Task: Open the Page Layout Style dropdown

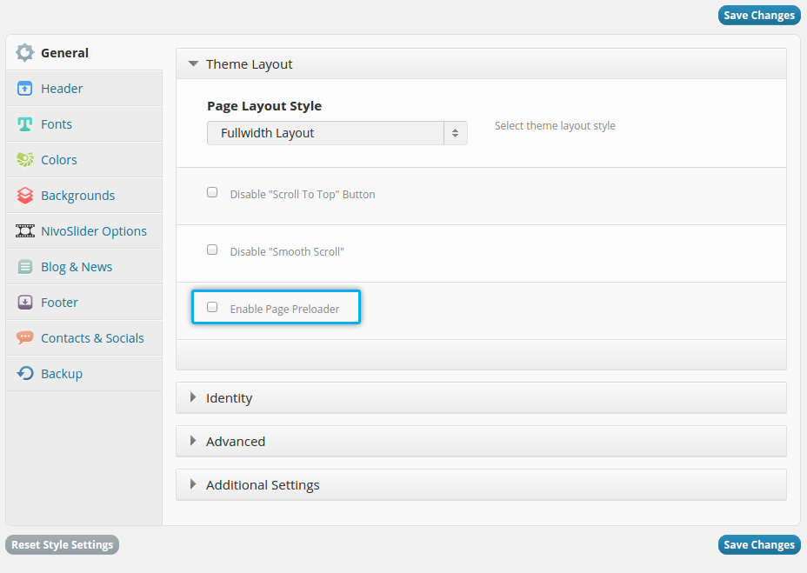Action: click(337, 133)
